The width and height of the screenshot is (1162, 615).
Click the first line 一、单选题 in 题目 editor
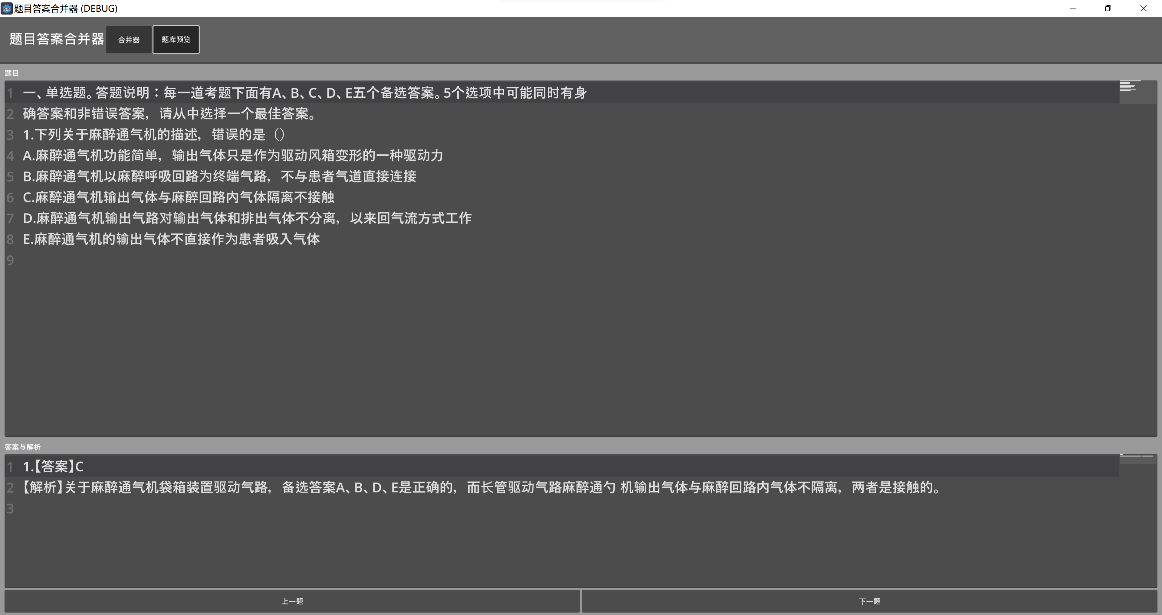tap(304, 93)
